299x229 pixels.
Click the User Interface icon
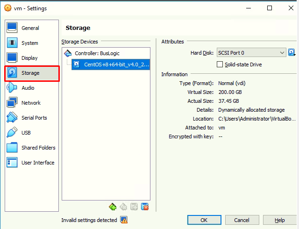point(12,162)
